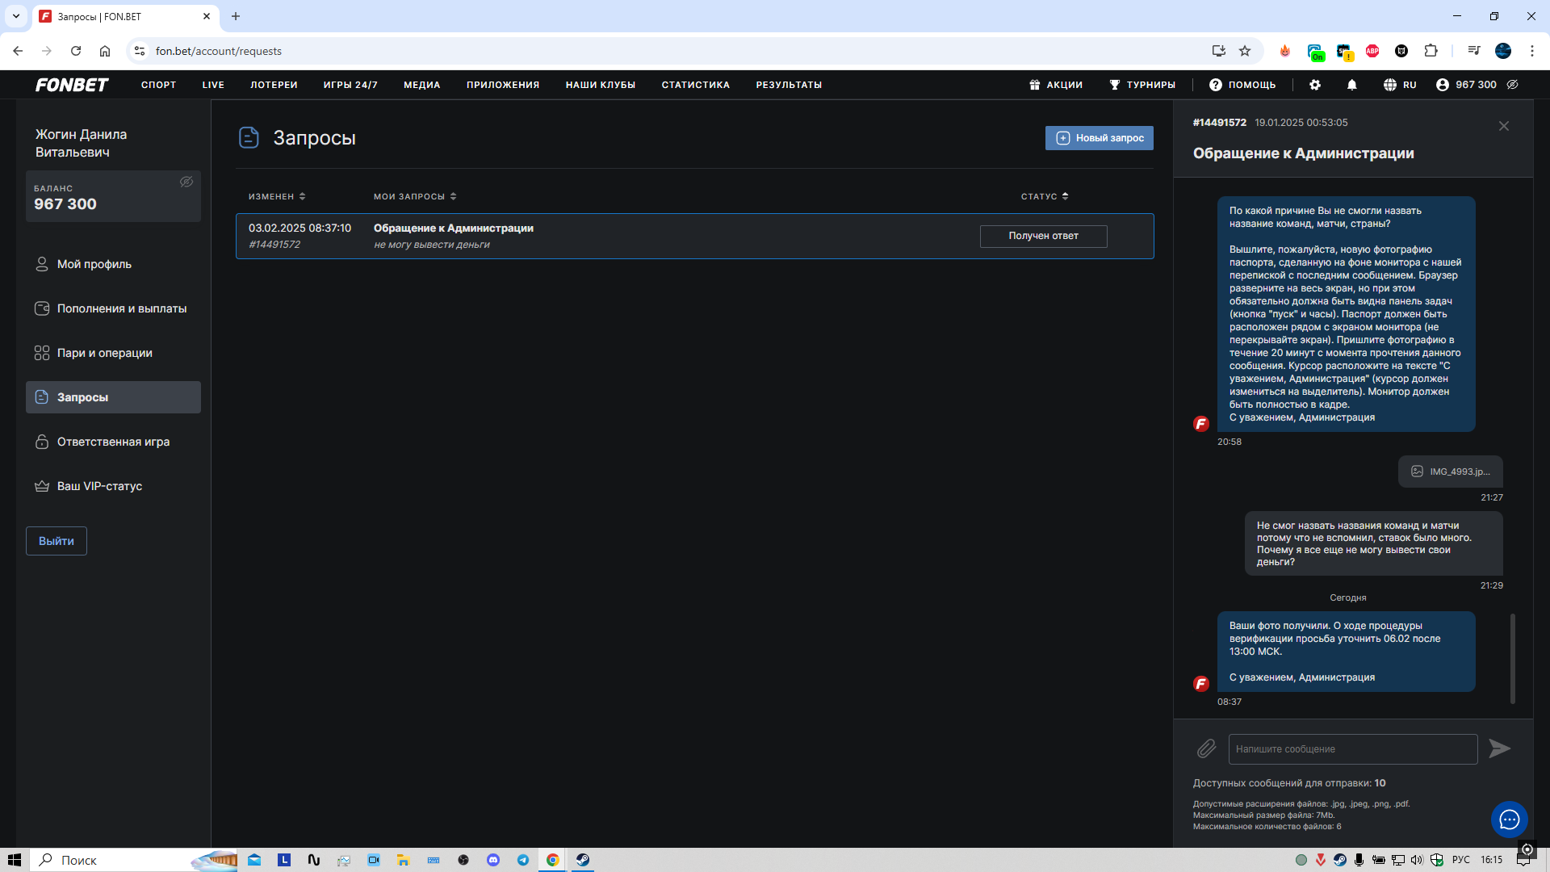Viewport: 1550px width, 872px height.
Task: Click the install app icon in address bar
Action: [x=1219, y=51]
